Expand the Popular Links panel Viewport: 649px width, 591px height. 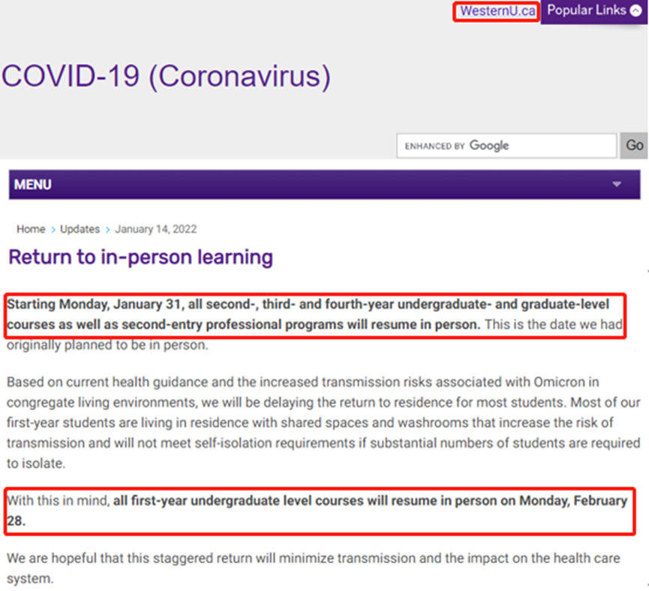pos(593,11)
